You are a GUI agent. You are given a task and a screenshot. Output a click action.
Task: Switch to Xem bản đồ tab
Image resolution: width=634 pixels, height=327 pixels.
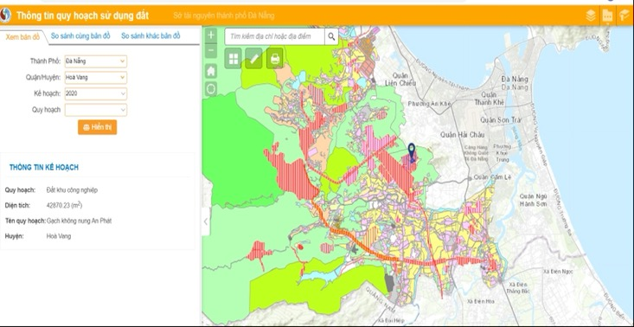click(22, 37)
